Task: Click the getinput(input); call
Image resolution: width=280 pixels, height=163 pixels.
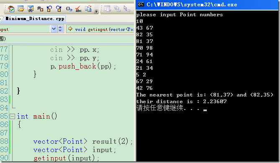Action: [x=66, y=158]
